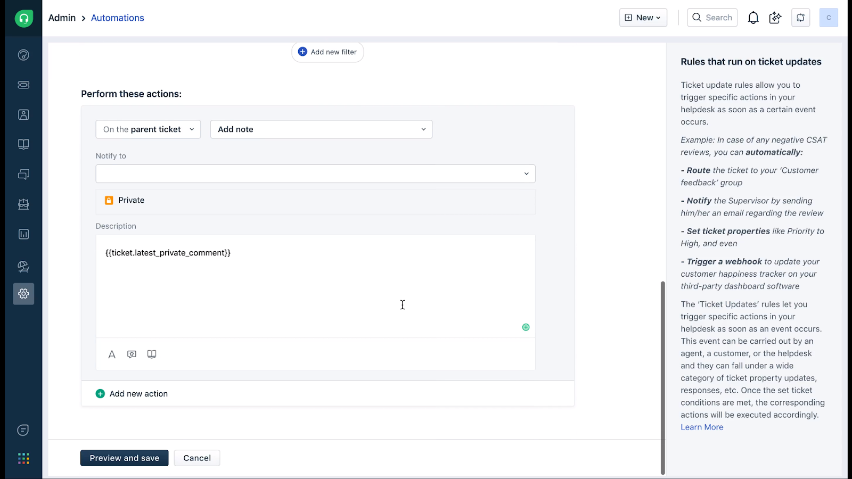Insert solution article book icon in editor
This screenshot has height=479, width=852.
click(152, 354)
